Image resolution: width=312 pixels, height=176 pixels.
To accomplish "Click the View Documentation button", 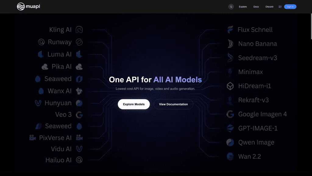I will coord(173,104).
